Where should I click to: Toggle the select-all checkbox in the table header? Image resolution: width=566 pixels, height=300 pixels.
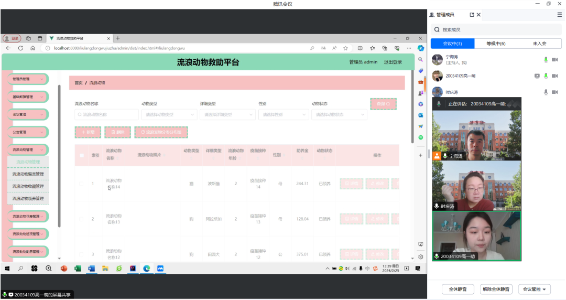click(x=81, y=155)
